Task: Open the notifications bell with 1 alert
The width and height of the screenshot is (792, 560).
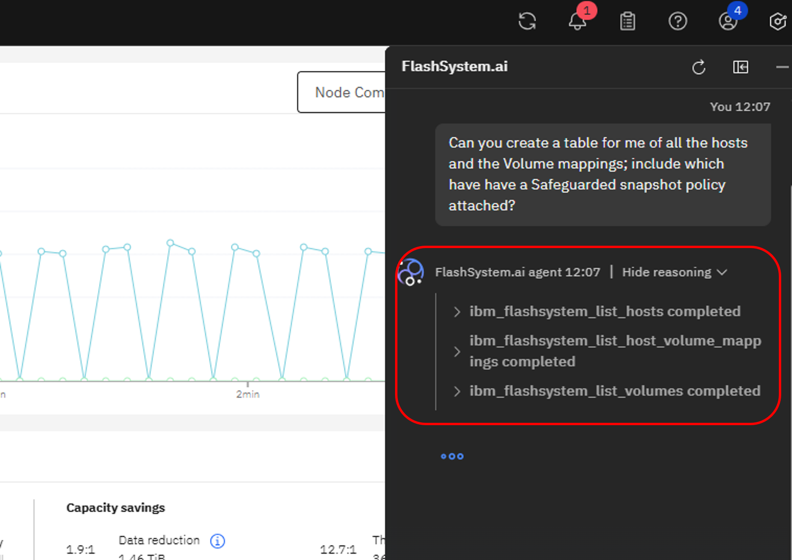Action: [x=578, y=21]
